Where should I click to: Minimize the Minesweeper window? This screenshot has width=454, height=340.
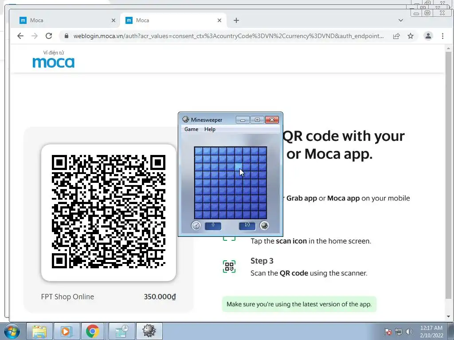pyautogui.click(x=243, y=120)
